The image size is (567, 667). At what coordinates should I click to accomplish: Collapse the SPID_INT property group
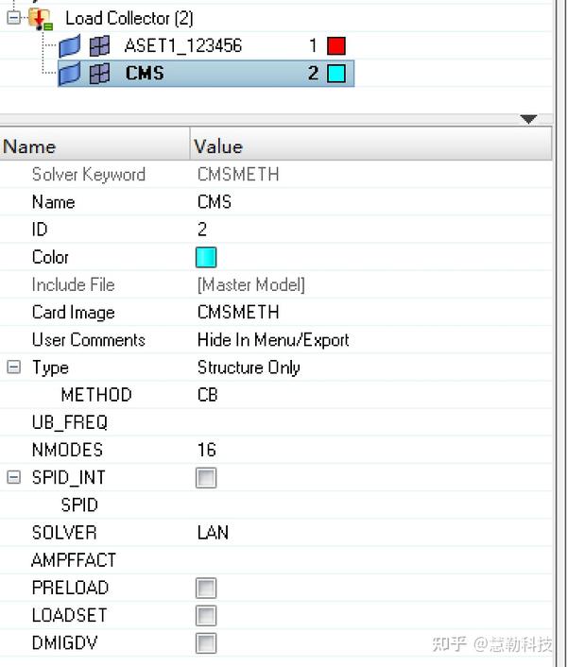(13, 477)
